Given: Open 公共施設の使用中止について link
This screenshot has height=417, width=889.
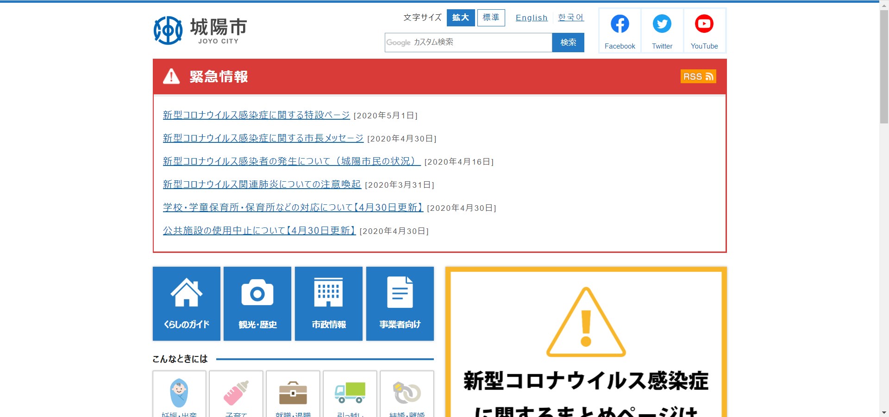Looking at the screenshot, I should pyautogui.click(x=259, y=231).
